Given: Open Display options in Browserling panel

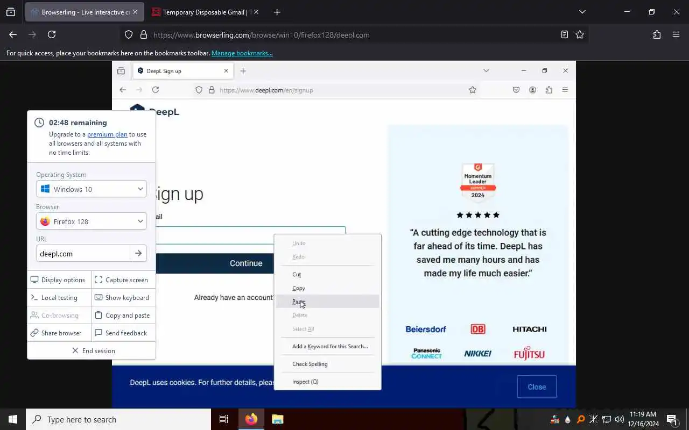Looking at the screenshot, I should pos(59,280).
